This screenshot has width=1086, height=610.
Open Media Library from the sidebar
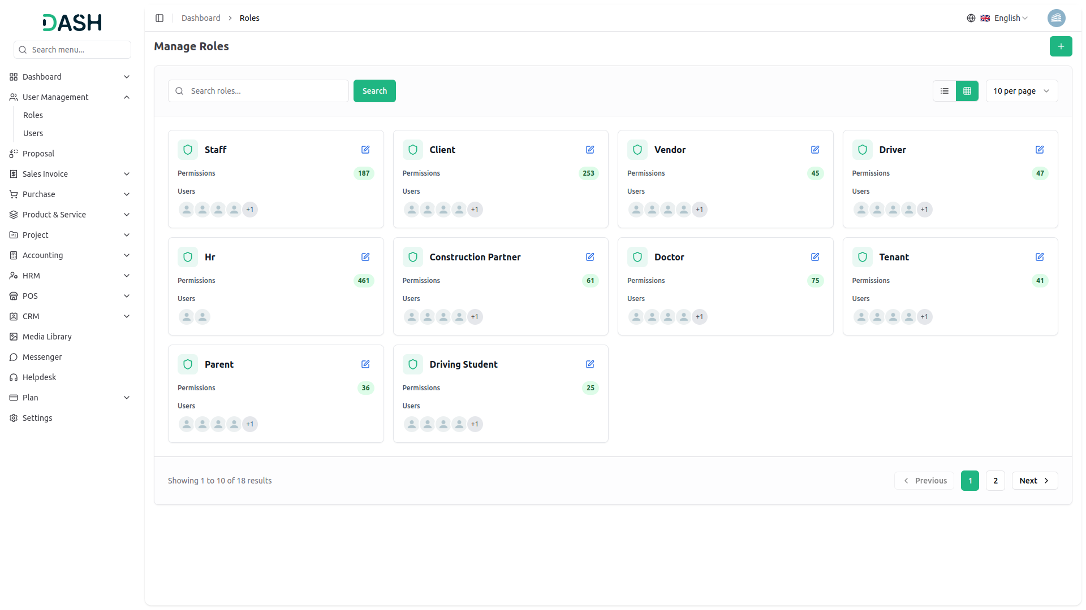click(47, 337)
